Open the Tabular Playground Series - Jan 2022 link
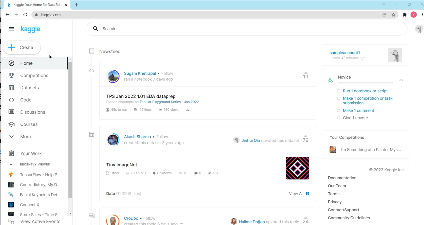Screen dimensions: 424x225 [x=169, y=102]
